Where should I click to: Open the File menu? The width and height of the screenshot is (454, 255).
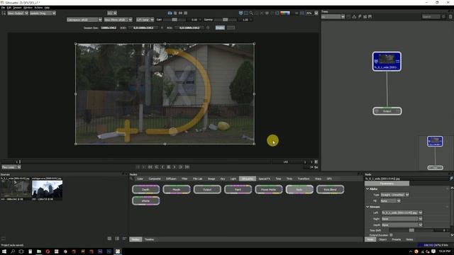(x=3, y=8)
